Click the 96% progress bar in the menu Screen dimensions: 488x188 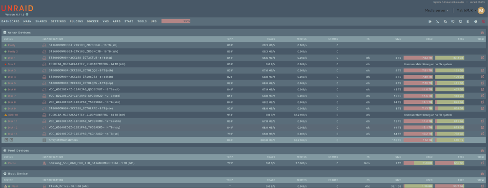tap(176, 21)
